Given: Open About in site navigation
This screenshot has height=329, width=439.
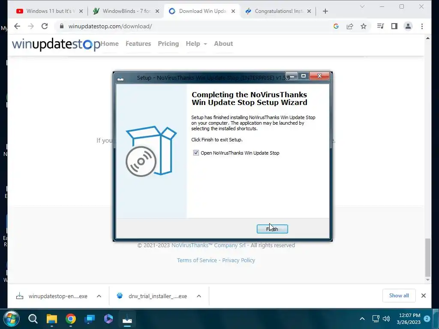Looking at the screenshot, I should click(223, 44).
